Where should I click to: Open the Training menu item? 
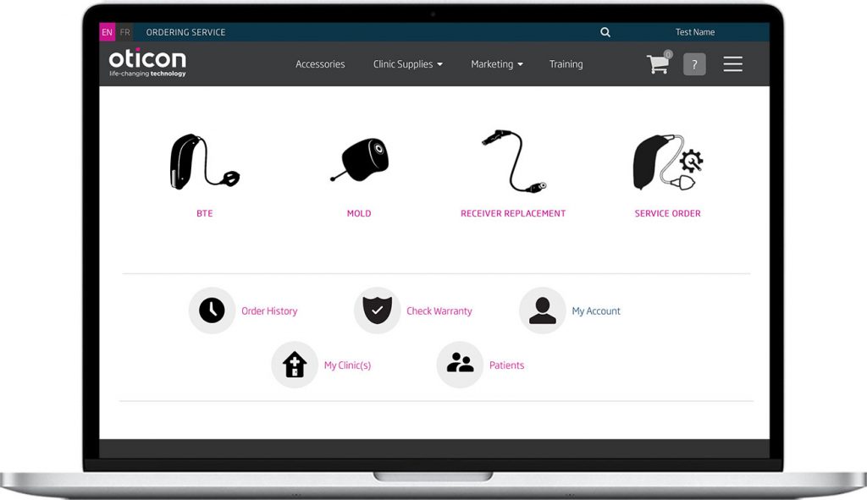coord(566,64)
